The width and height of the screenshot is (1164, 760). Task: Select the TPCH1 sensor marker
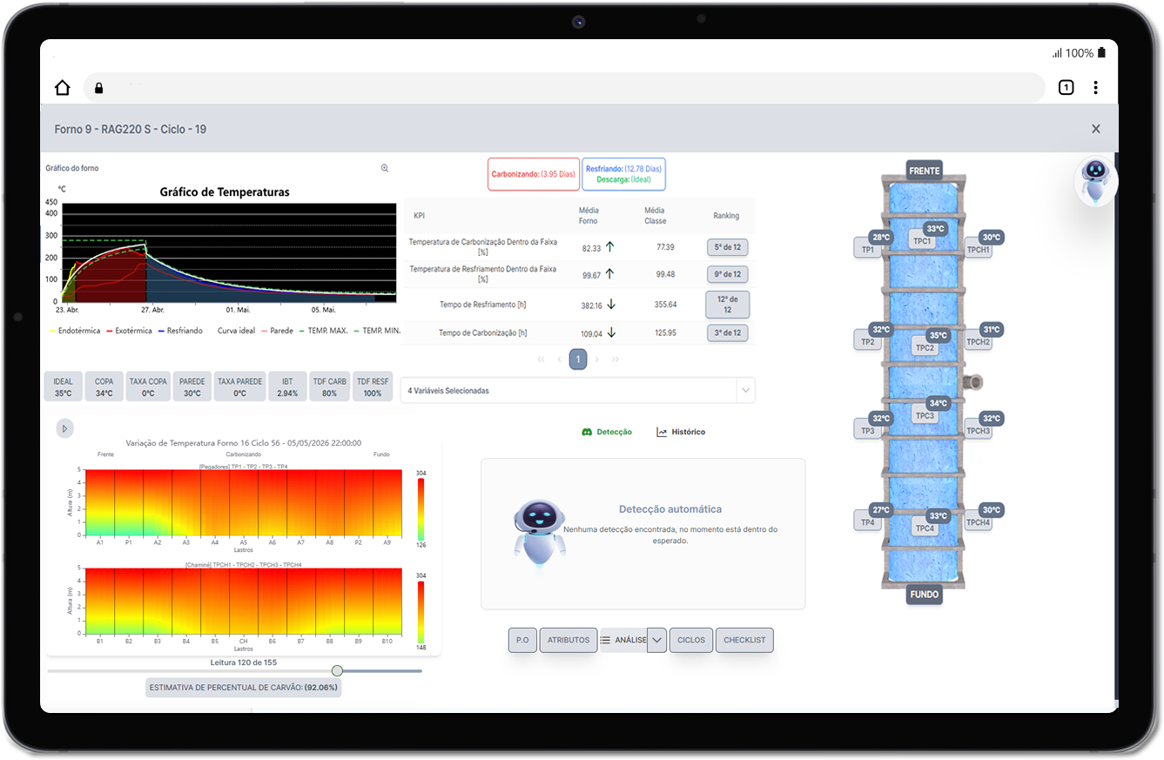point(979,249)
